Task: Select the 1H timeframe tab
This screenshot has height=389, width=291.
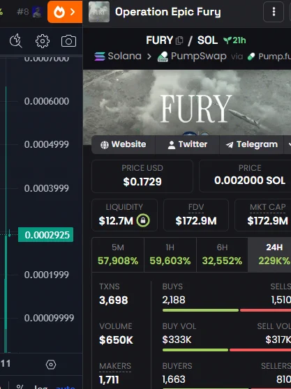Action: coord(170,254)
